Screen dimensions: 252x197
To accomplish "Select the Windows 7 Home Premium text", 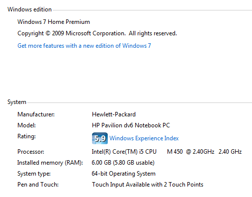I will click(x=54, y=22).
